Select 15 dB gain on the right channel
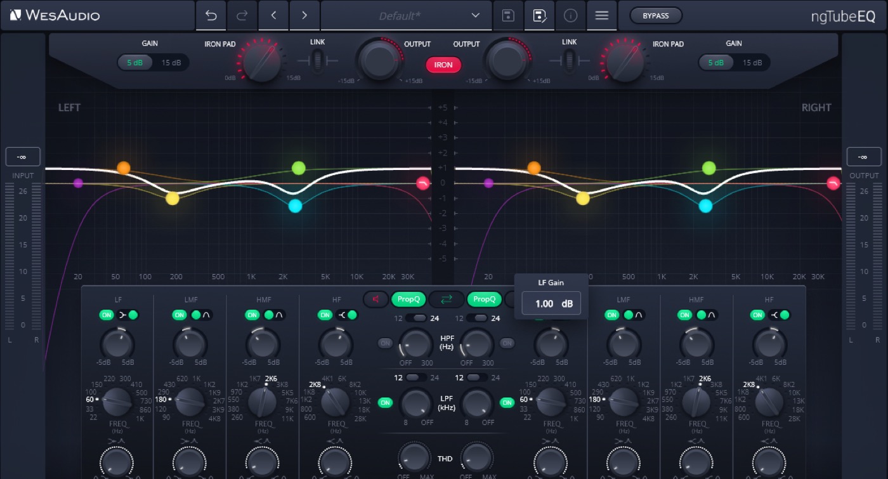This screenshot has width=888, height=479. [x=752, y=63]
